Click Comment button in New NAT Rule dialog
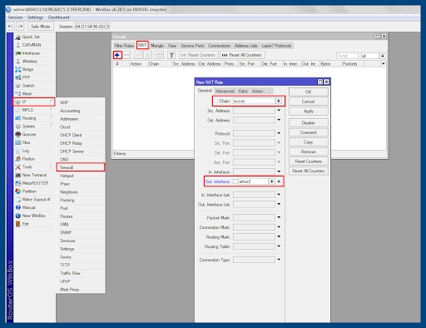 click(309, 132)
